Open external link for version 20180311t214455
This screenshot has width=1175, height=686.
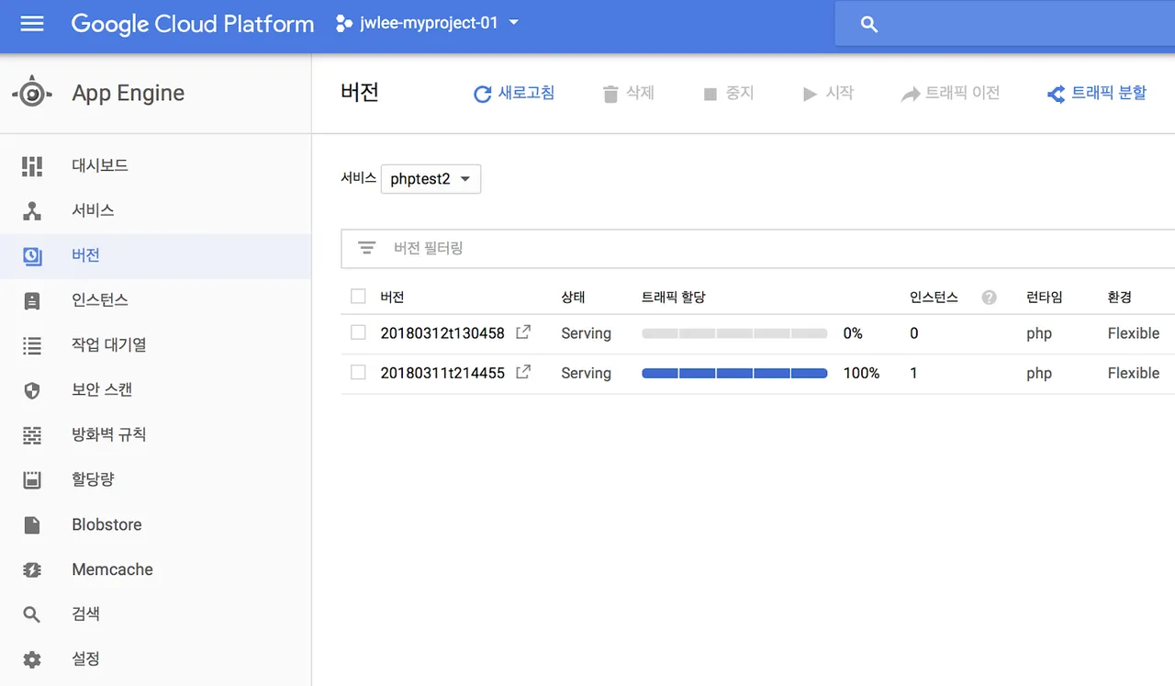tap(523, 372)
